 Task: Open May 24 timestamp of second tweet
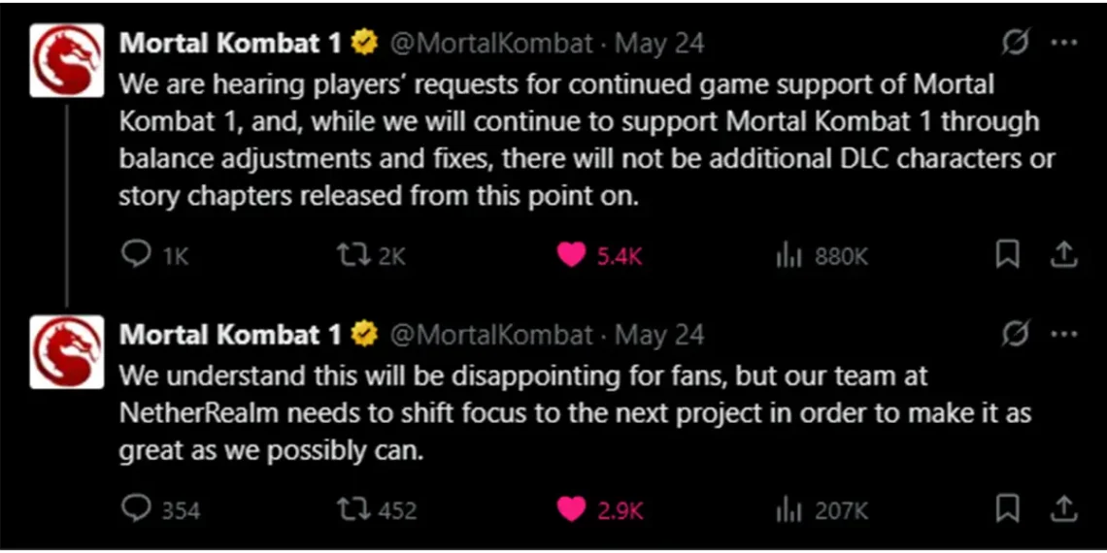(x=659, y=335)
